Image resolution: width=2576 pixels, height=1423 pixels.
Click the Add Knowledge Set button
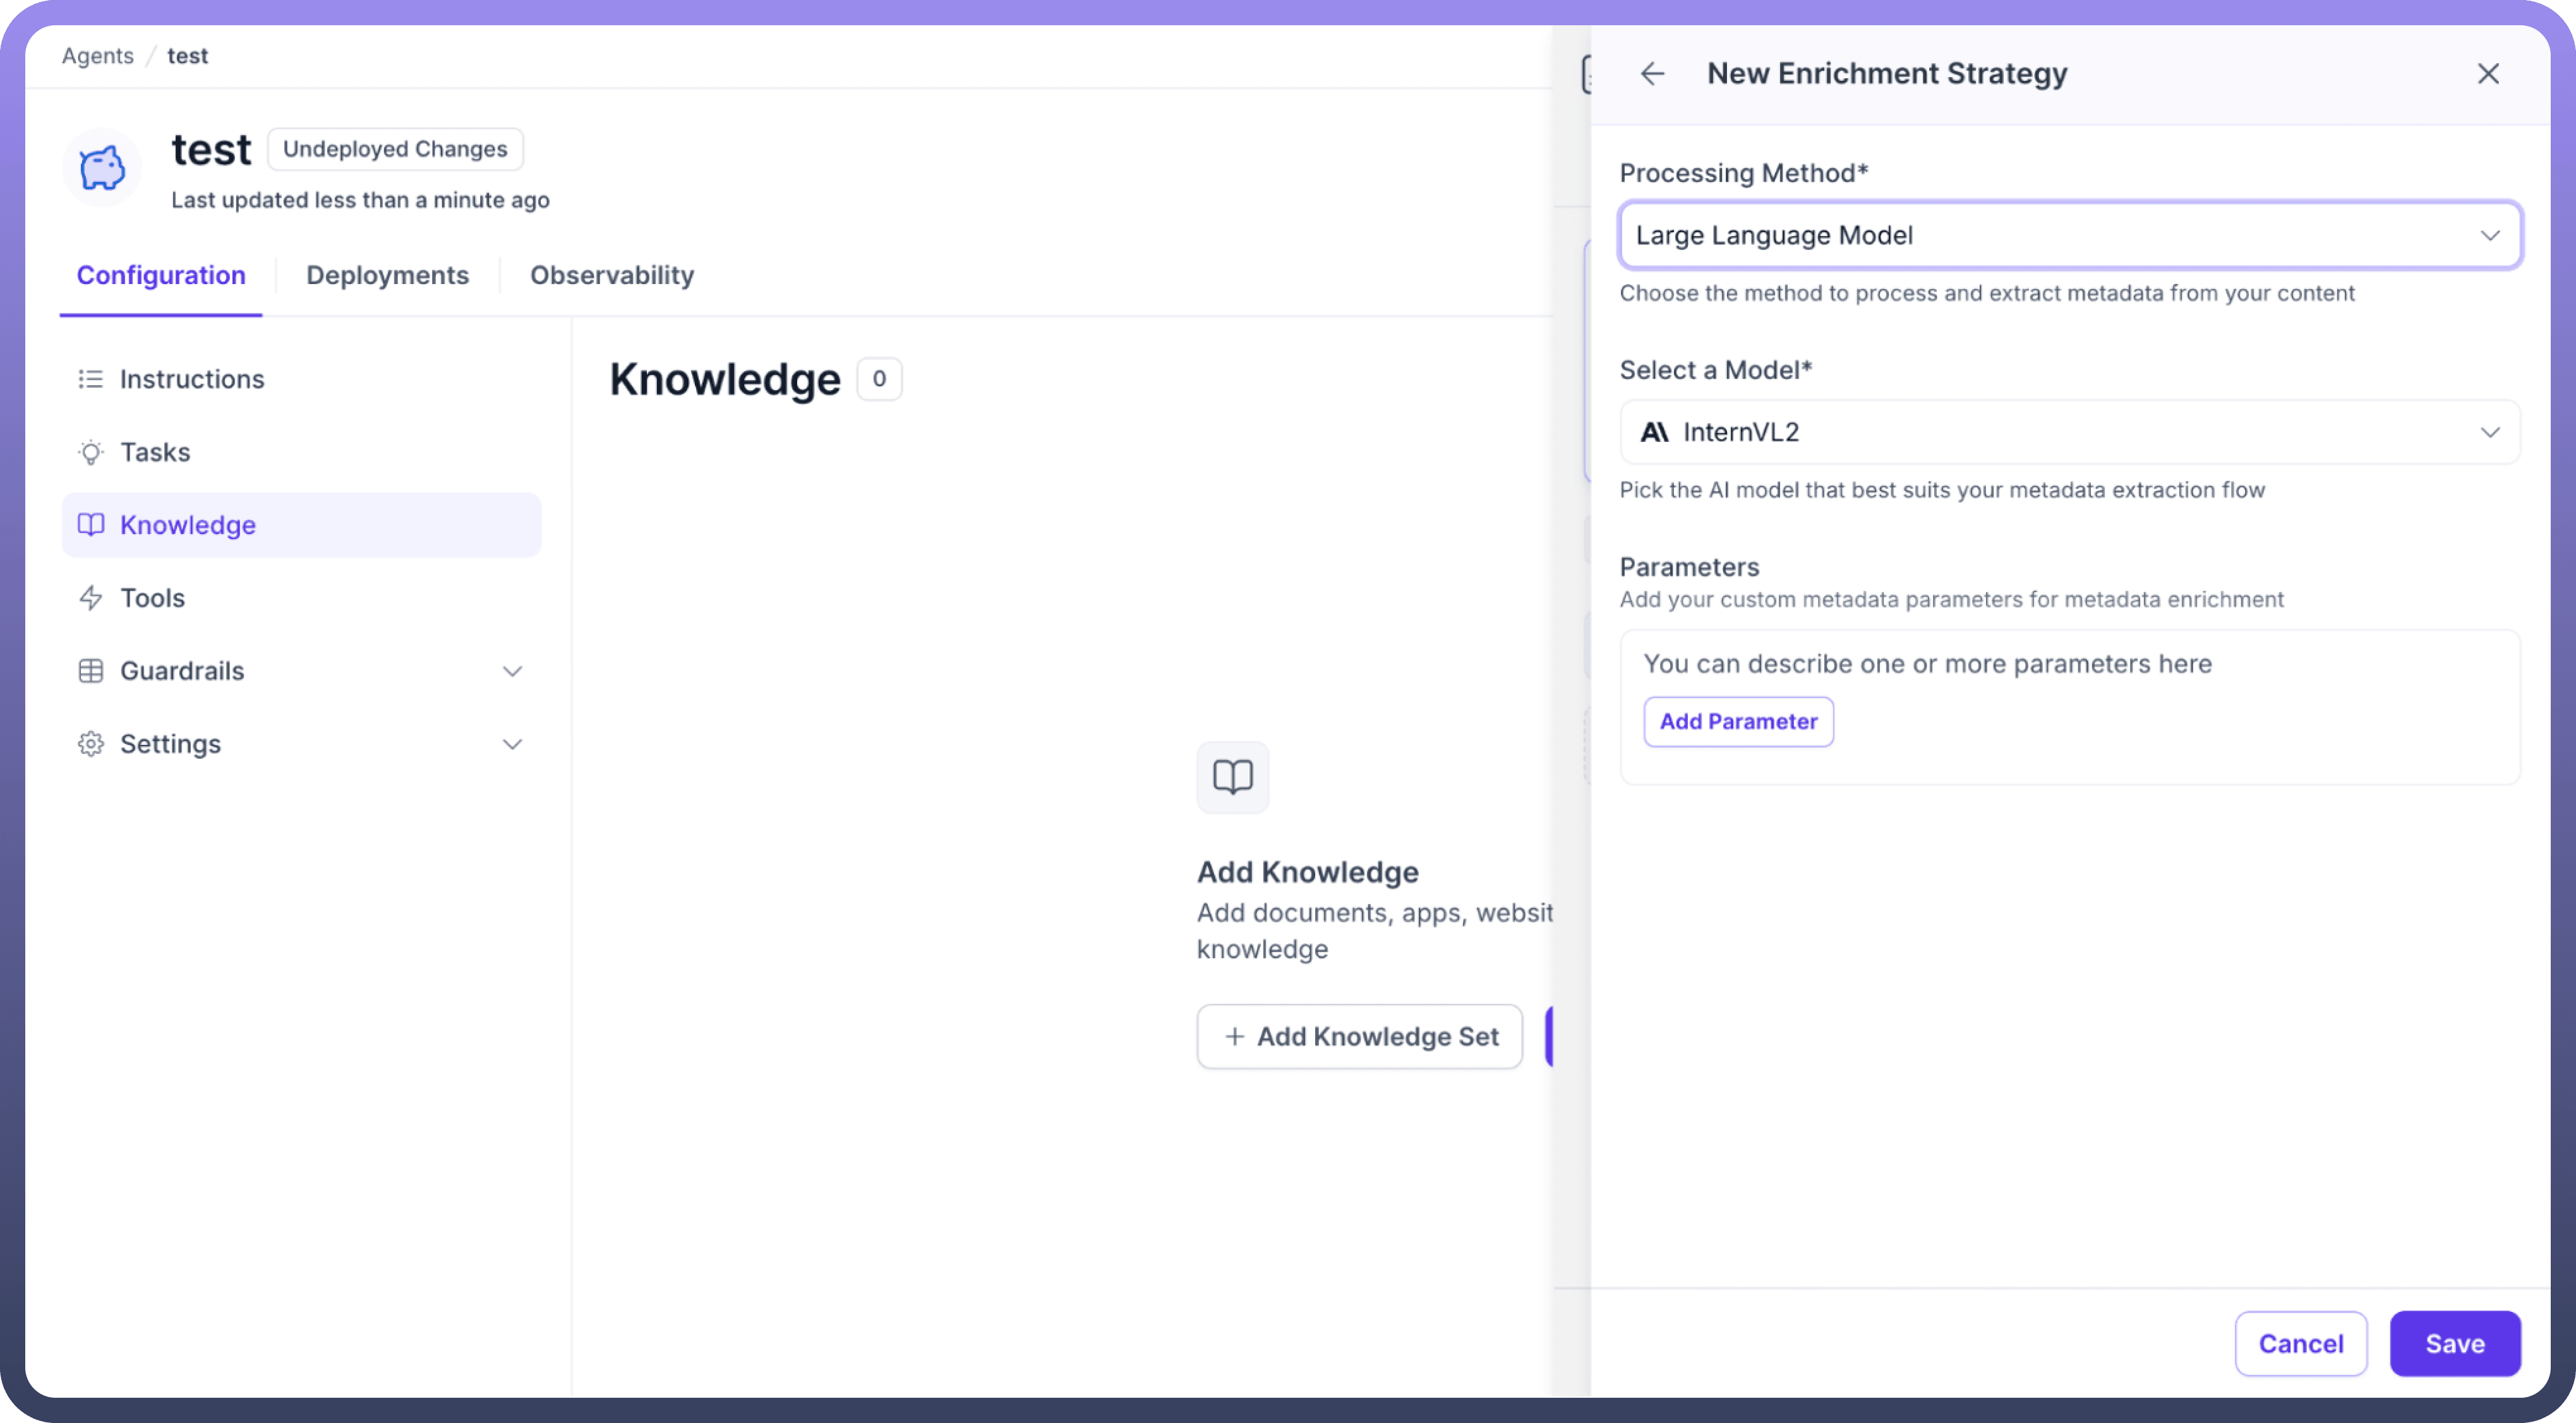1359,1037
